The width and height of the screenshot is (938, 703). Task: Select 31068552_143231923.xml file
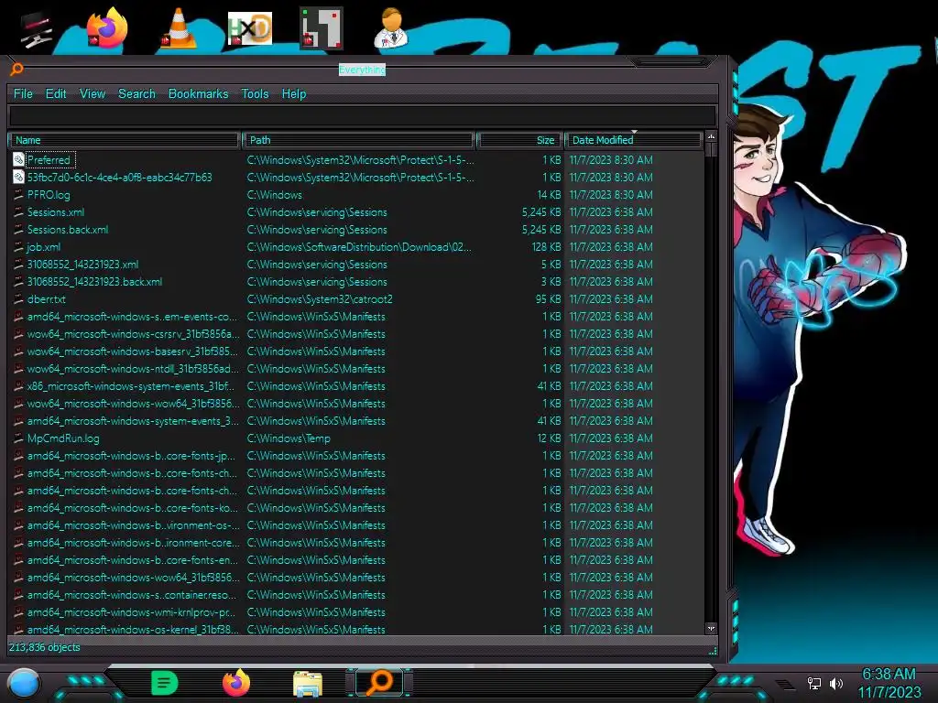(x=82, y=265)
